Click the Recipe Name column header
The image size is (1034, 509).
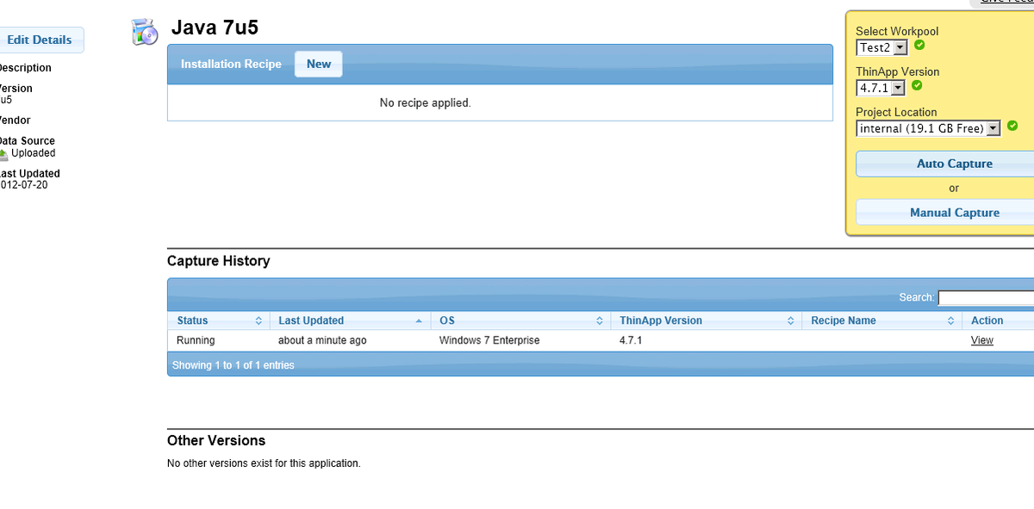pyautogui.click(x=881, y=320)
